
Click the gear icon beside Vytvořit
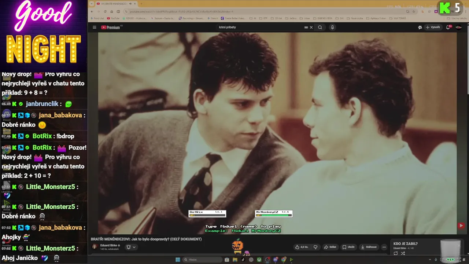[x=420, y=27]
